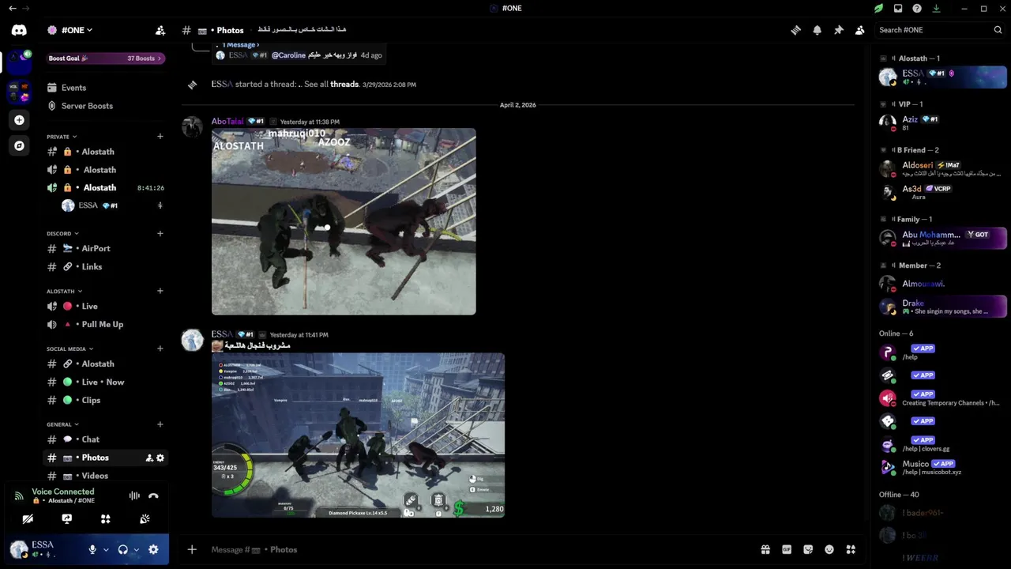Click the green leaf icon in title bar

[878, 8]
